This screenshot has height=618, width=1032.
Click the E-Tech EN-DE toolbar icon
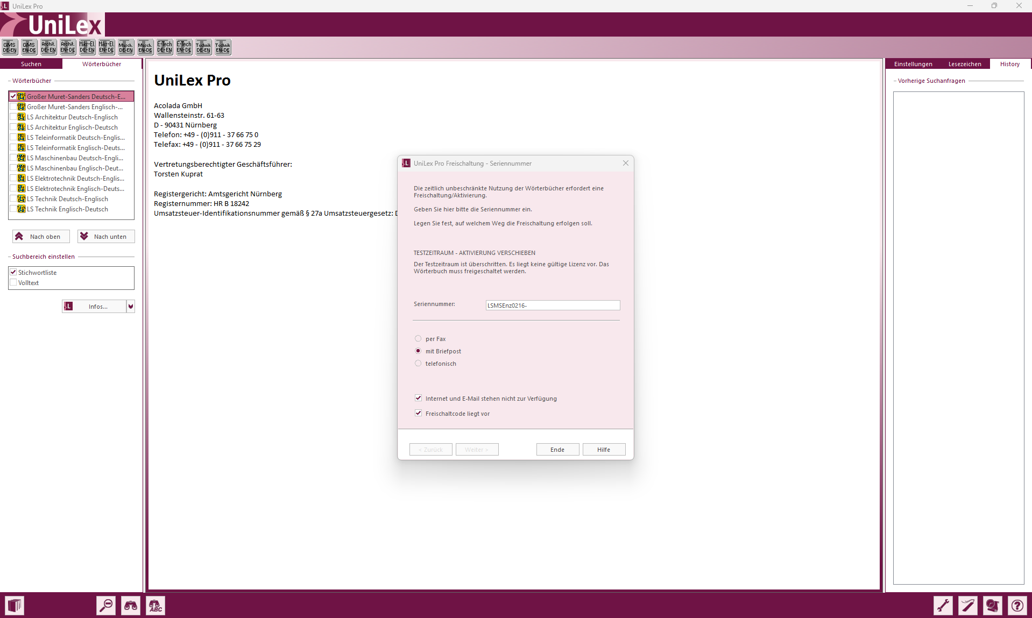[184, 47]
